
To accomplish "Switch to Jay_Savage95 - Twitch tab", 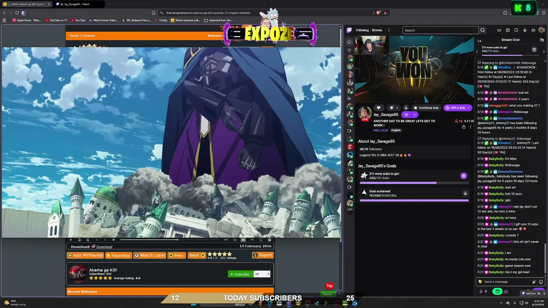I will (76, 4).
